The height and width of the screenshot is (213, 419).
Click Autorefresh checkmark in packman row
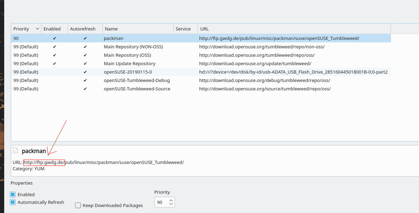click(x=85, y=39)
